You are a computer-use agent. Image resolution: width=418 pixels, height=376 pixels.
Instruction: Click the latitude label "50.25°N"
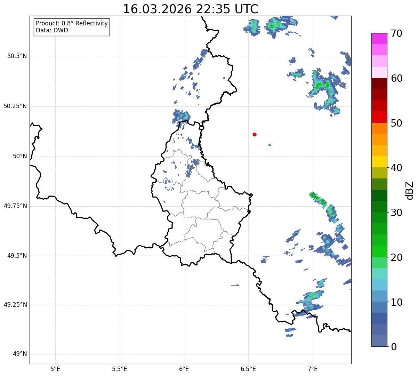click(x=15, y=106)
